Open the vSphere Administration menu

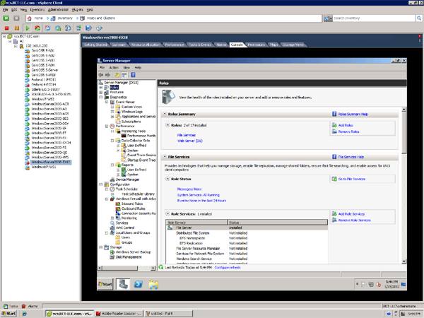pyautogui.click(x=58, y=10)
